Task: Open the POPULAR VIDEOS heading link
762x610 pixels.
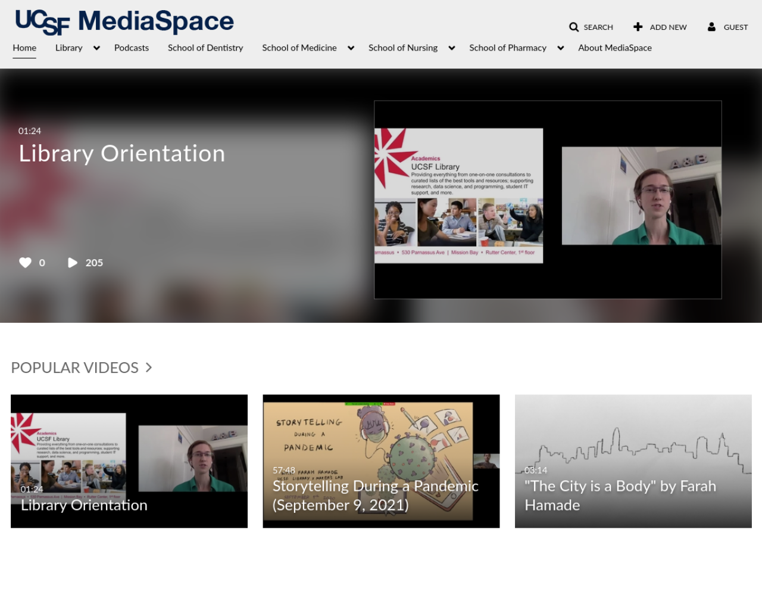Action: click(75, 368)
